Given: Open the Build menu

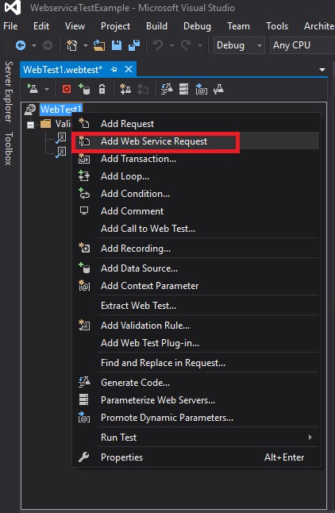Looking at the screenshot, I should point(156,26).
